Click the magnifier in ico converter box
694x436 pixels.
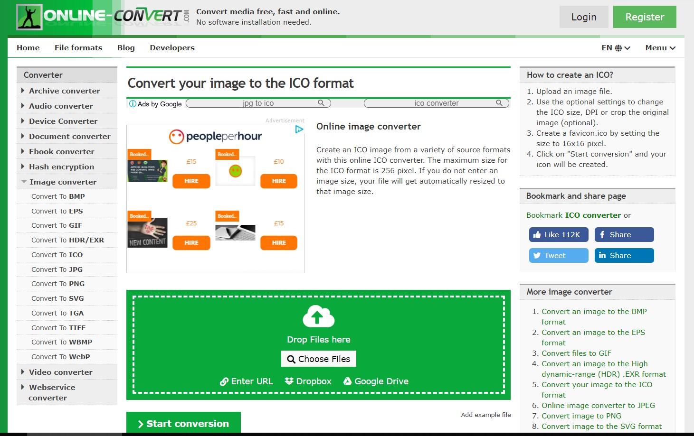[x=499, y=103]
